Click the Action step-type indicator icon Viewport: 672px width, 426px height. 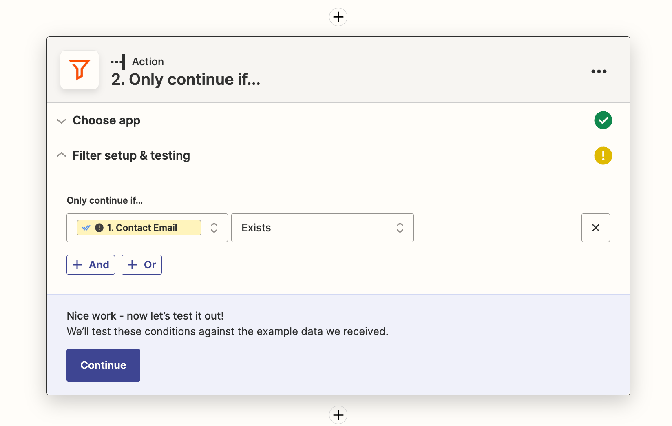(118, 62)
